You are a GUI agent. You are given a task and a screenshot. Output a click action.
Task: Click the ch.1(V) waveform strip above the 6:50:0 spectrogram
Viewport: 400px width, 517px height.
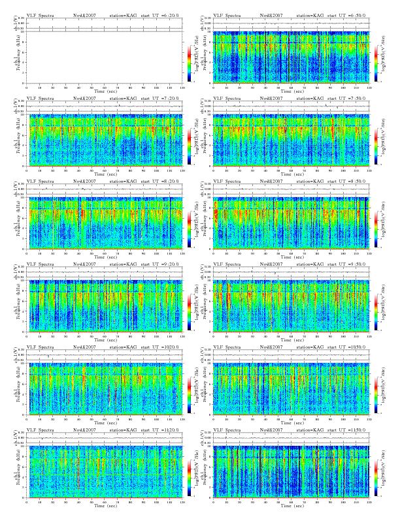click(291, 23)
